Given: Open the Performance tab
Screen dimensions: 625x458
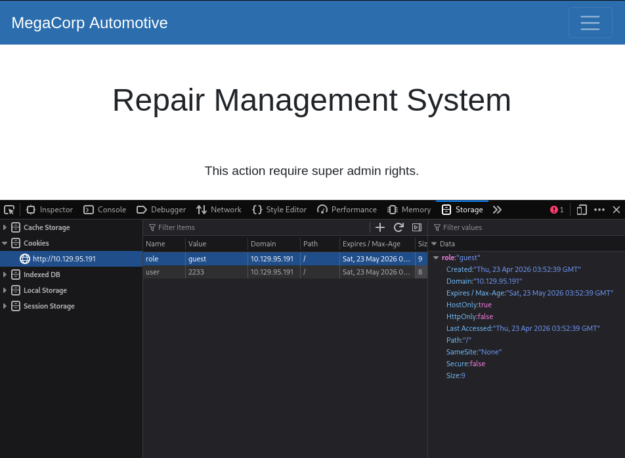Looking at the screenshot, I should 347,210.
